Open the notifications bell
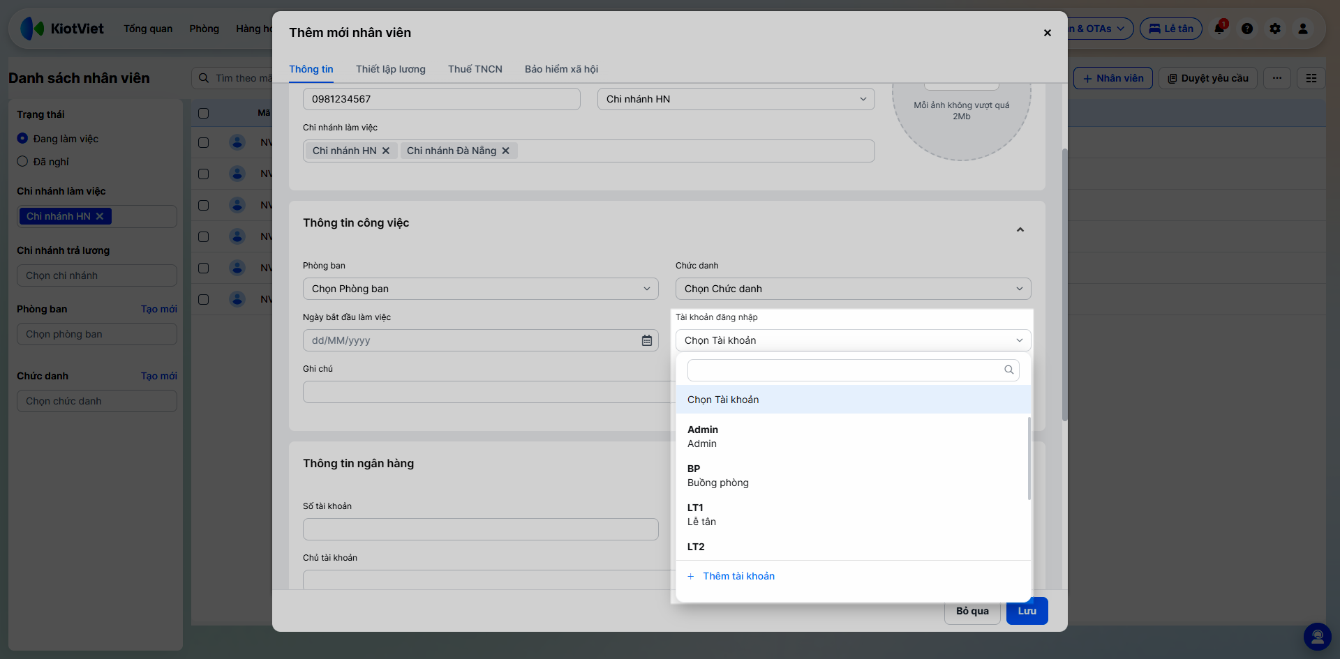This screenshot has height=659, width=1340. click(1219, 29)
